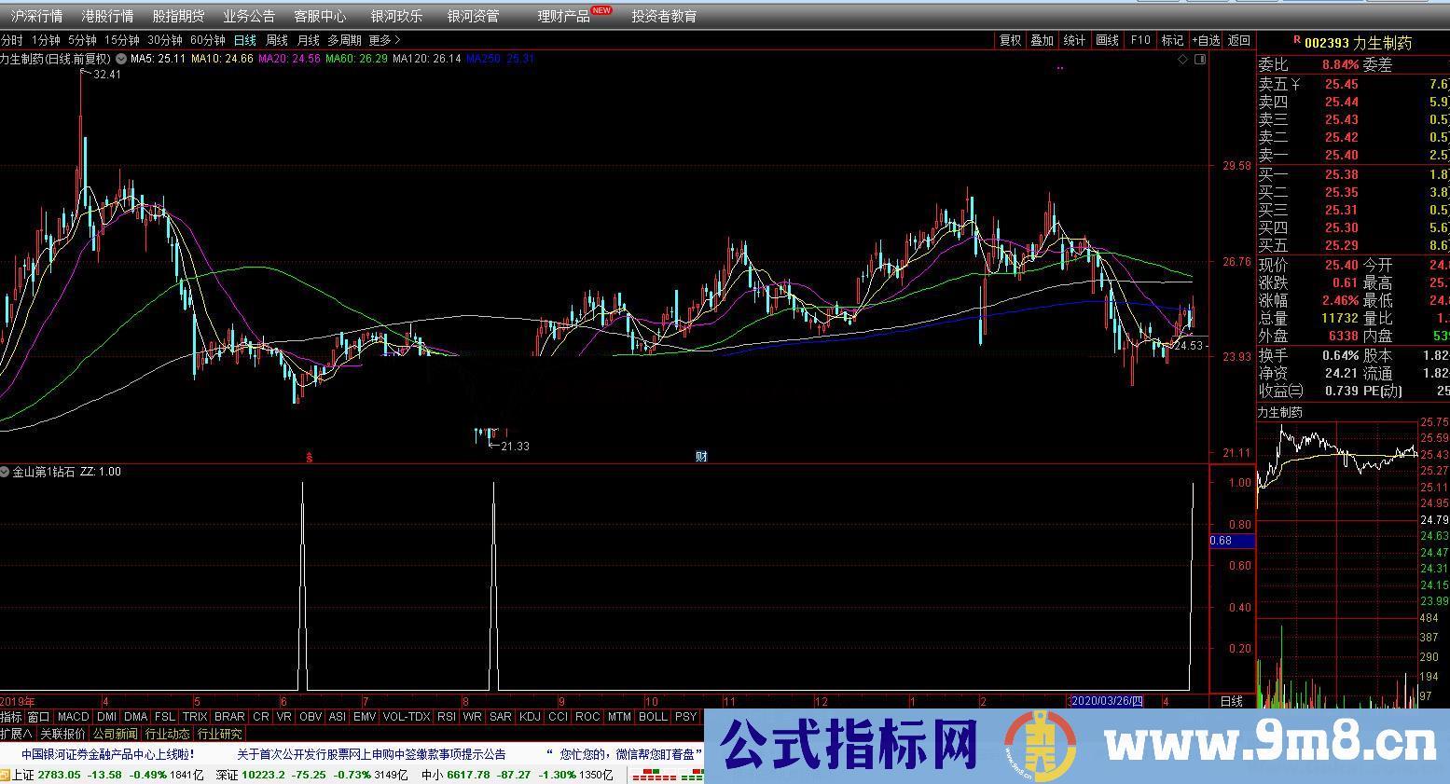Image resolution: width=1450 pixels, height=784 pixels.
Task: Expand main chart settings arrow beside 力生制药
Action: point(121,59)
